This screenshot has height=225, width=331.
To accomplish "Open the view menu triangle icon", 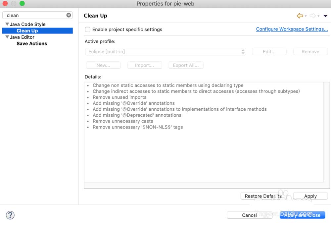I will (325, 16).
